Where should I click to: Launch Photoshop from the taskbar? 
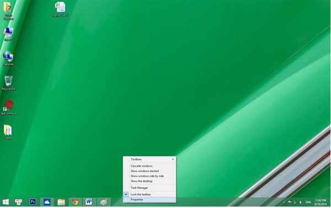pyautogui.click(x=33, y=202)
